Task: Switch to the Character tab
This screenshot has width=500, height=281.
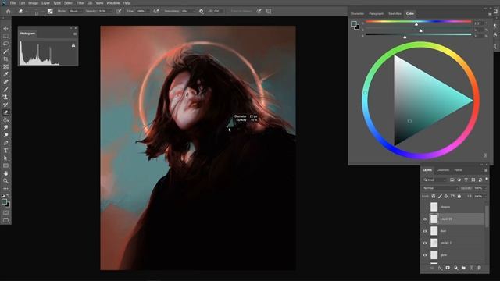Action: click(357, 14)
